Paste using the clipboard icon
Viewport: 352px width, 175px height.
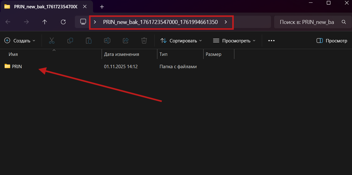pos(89,41)
